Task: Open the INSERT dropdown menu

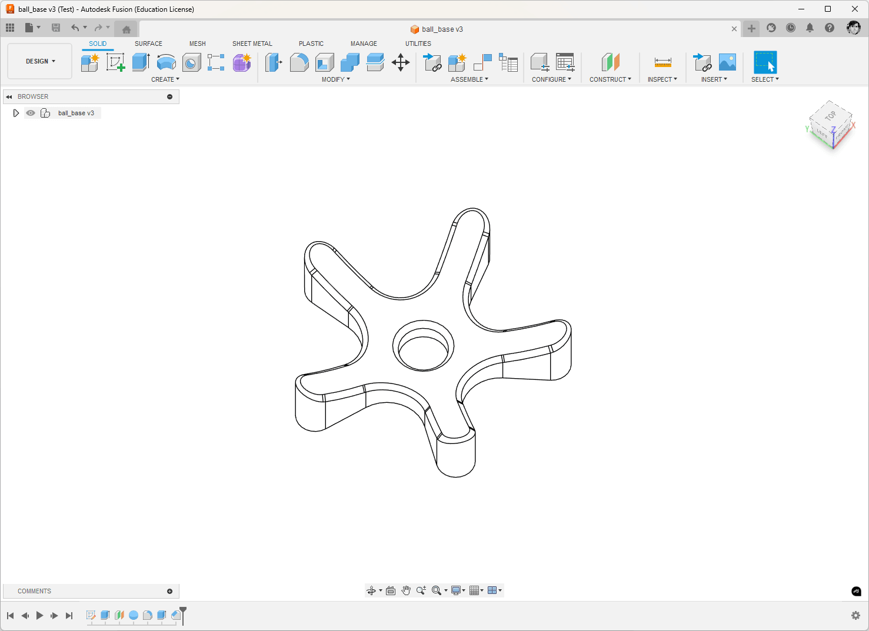Action: (x=714, y=79)
